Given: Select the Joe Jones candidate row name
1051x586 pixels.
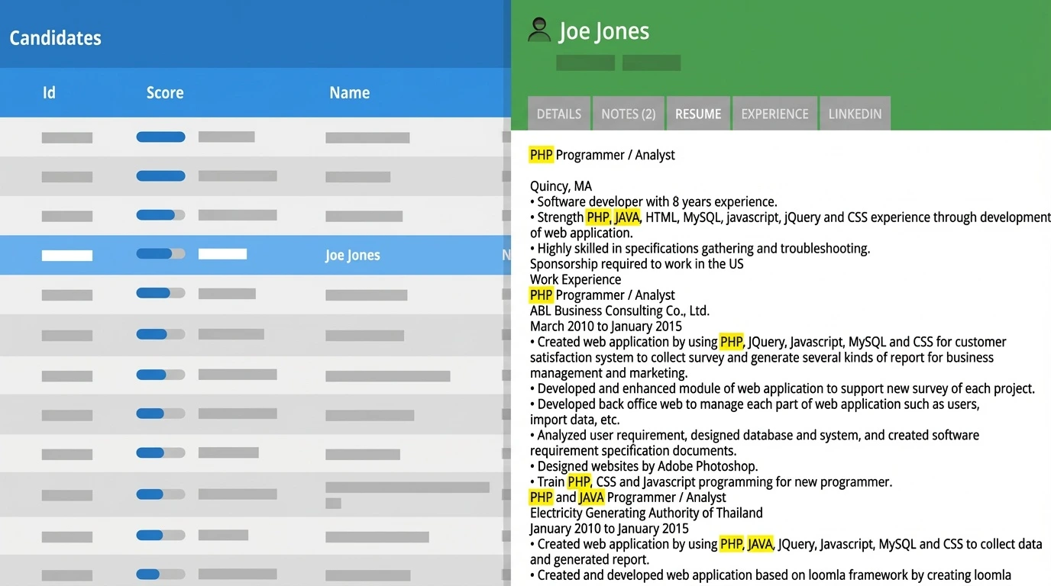Looking at the screenshot, I should (352, 256).
